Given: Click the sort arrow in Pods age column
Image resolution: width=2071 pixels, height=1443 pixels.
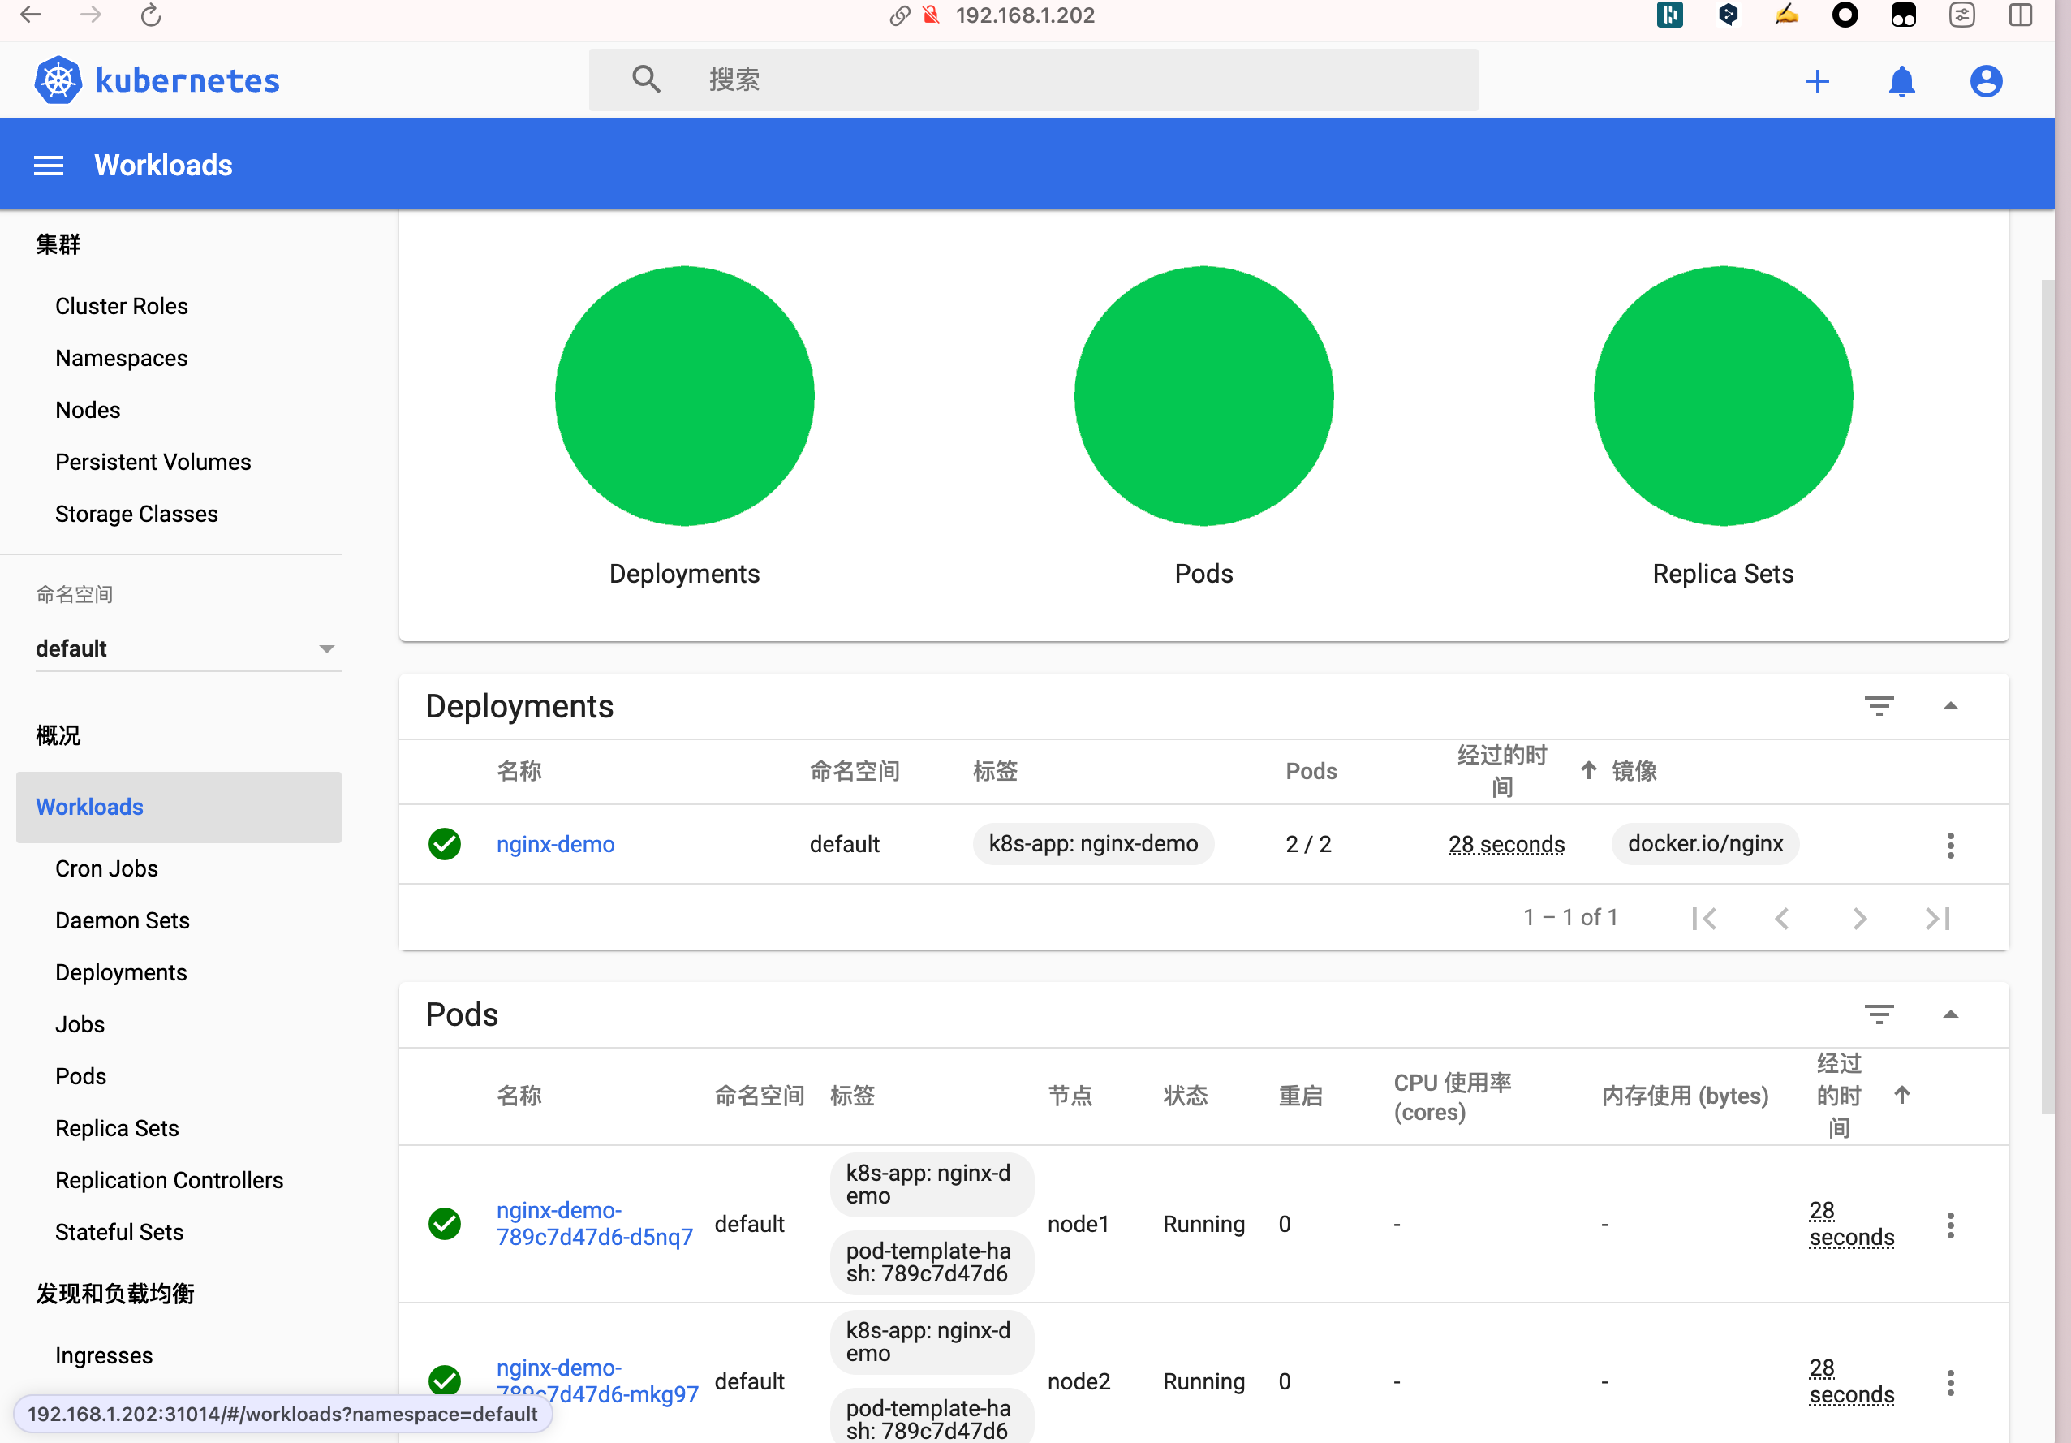Looking at the screenshot, I should pyautogui.click(x=1901, y=1095).
